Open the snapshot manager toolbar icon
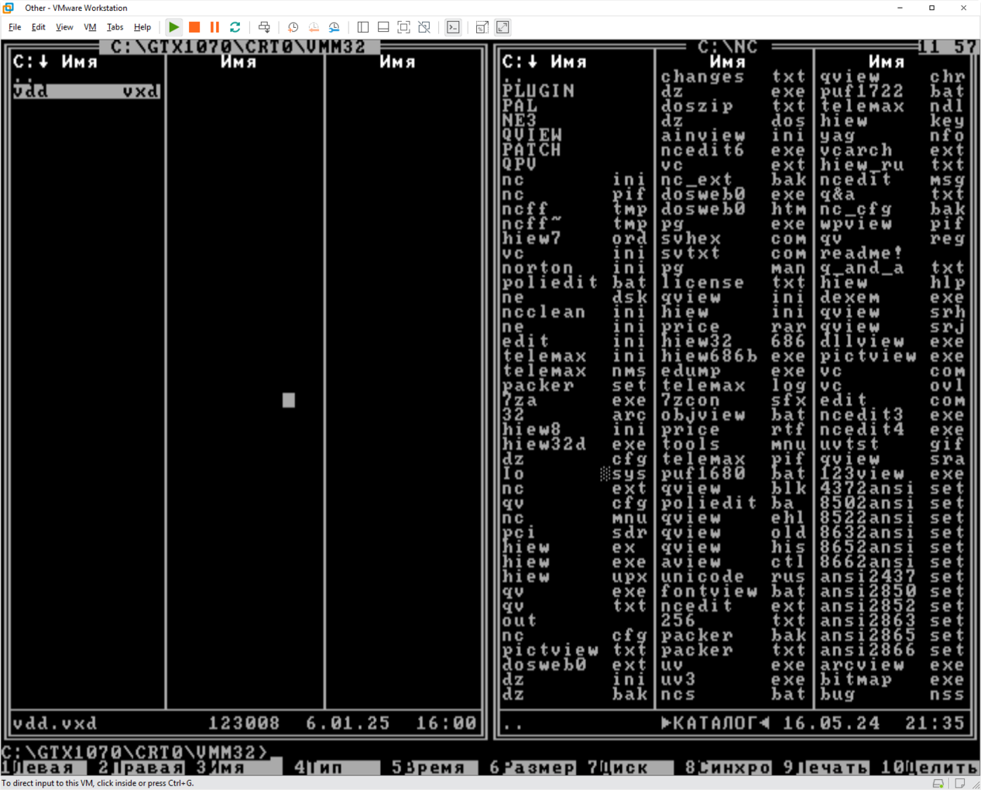This screenshot has width=981, height=790. point(334,27)
